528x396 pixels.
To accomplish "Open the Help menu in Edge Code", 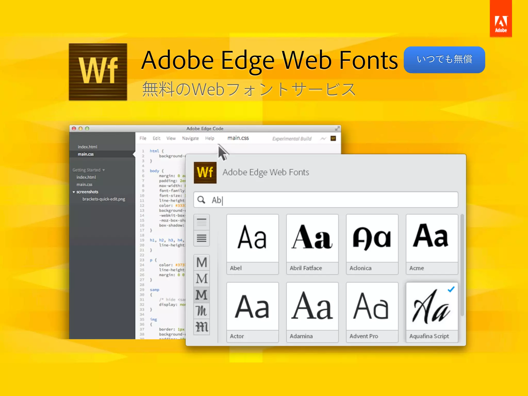I will (210, 138).
